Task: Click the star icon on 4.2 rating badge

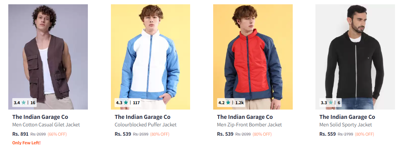Action: [x=228, y=103]
